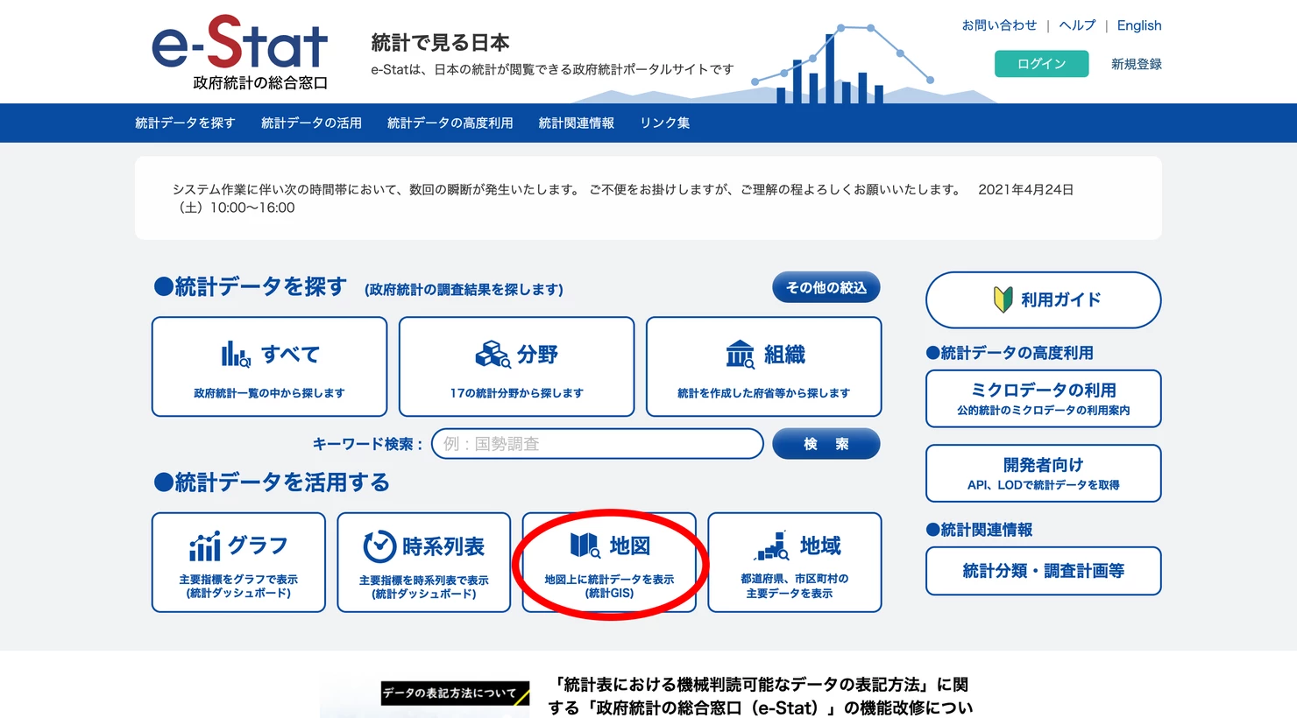Click the region icon beside 地域

click(x=771, y=546)
